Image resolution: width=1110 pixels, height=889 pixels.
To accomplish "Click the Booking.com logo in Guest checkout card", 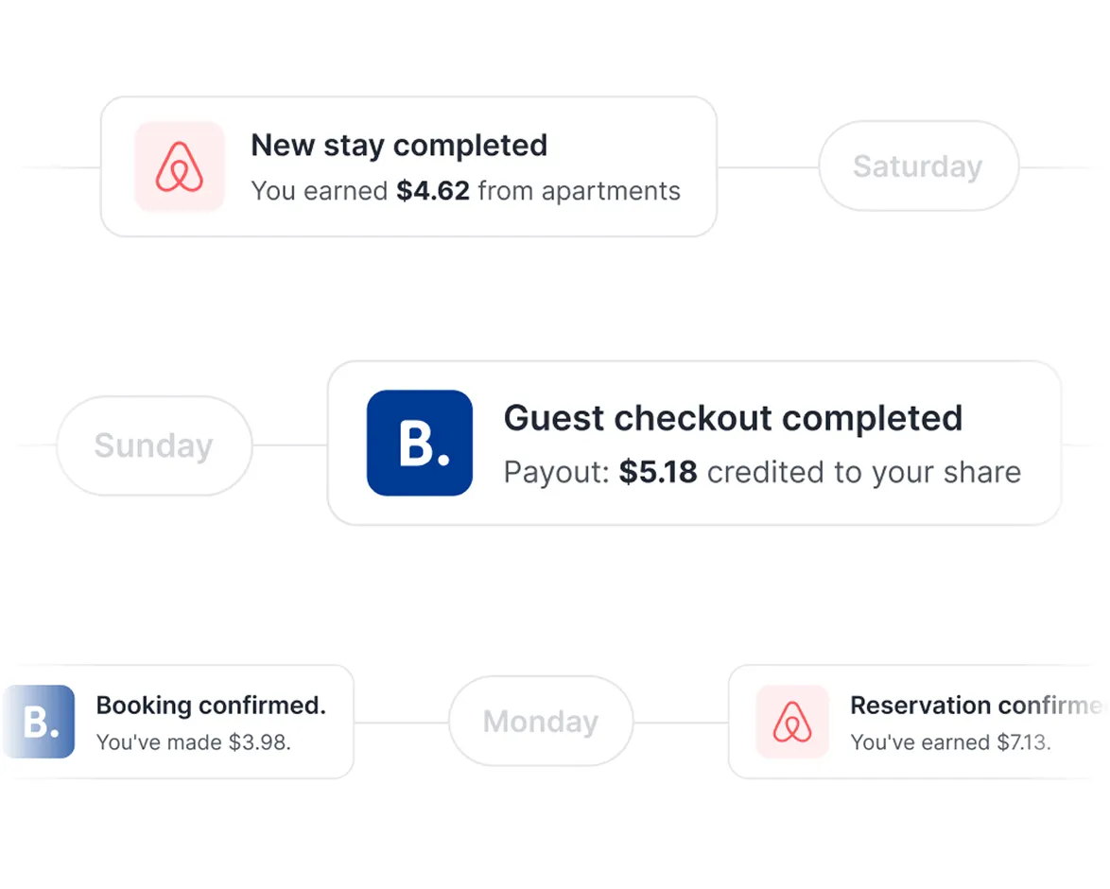I will [419, 443].
